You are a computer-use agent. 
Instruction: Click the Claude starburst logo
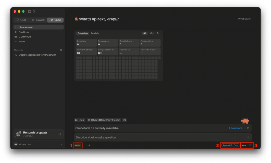click(76, 19)
